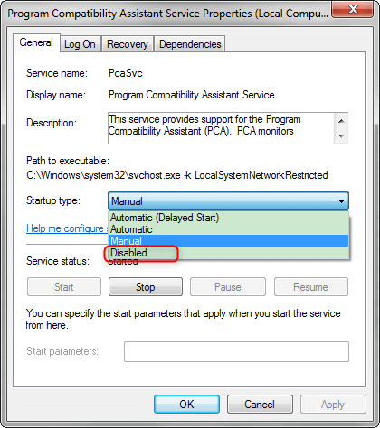Select the General tab
The height and width of the screenshot is (428, 380).
pyautogui.click(x=36, y=42)
